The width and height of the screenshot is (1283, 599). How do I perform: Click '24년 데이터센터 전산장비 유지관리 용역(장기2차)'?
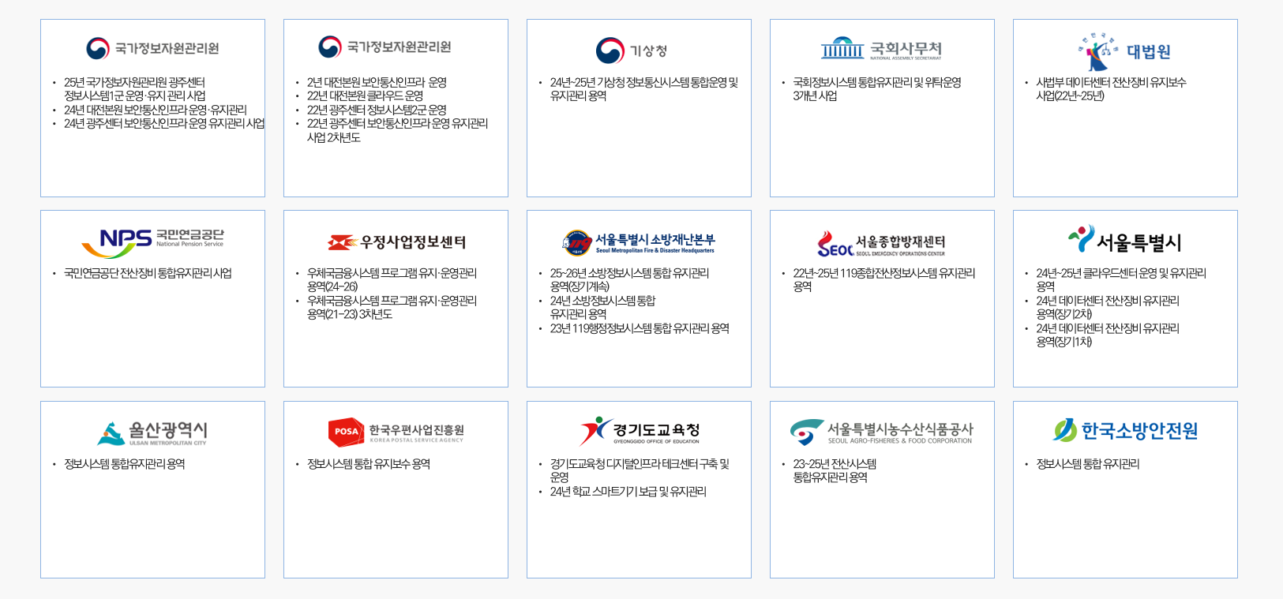(1108, 308)
